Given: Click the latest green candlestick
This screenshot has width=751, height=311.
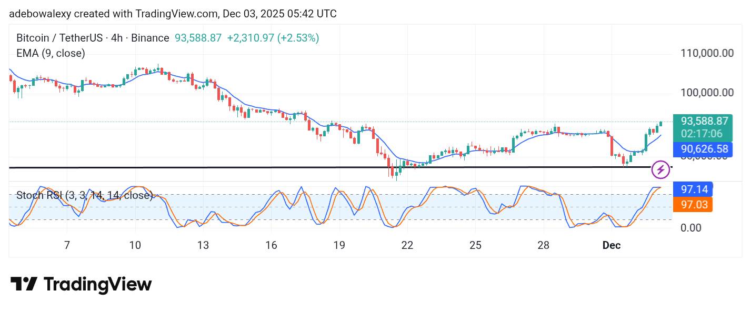Looking at the screenshot, I should click(x=661, y=124).
